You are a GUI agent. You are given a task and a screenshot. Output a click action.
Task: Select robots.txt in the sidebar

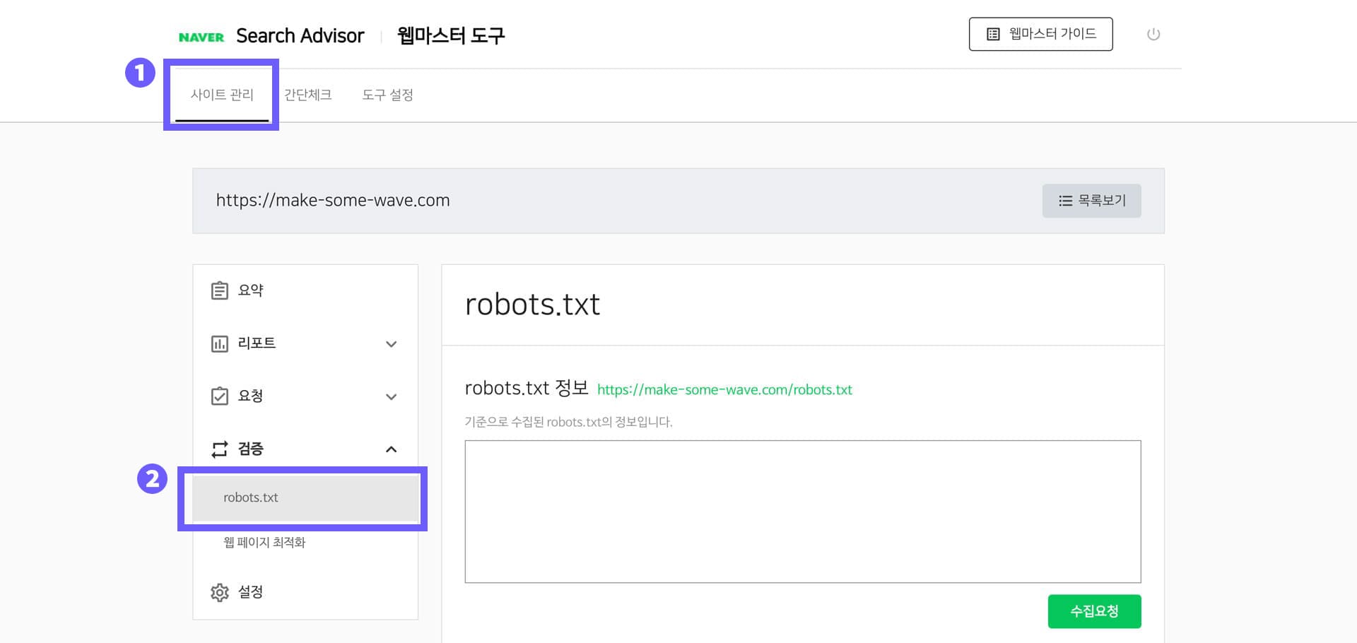[250, 497]
